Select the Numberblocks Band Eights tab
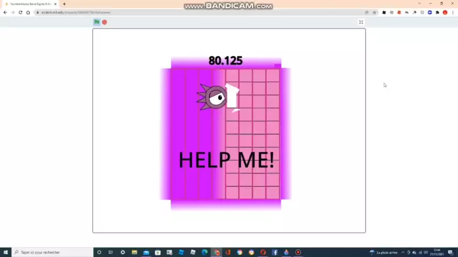 coord(31,4)
